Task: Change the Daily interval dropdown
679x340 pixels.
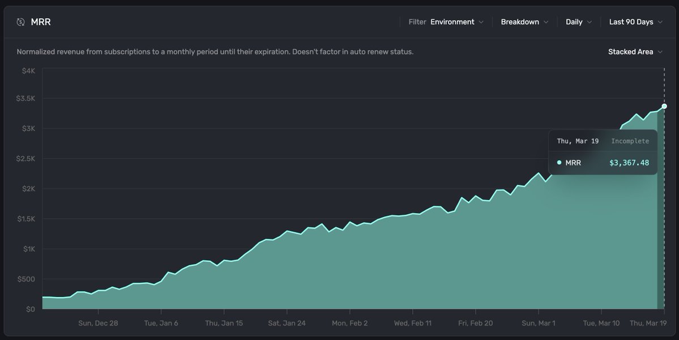Action: coord(579,22)
